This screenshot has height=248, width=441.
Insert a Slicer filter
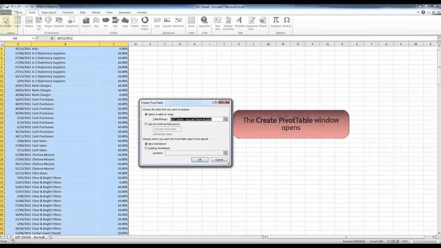pyautogui.click(x=191, y=22)
